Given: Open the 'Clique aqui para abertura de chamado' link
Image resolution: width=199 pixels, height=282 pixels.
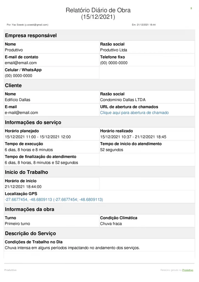Looking at the screenshot, I should pos(134,113).
